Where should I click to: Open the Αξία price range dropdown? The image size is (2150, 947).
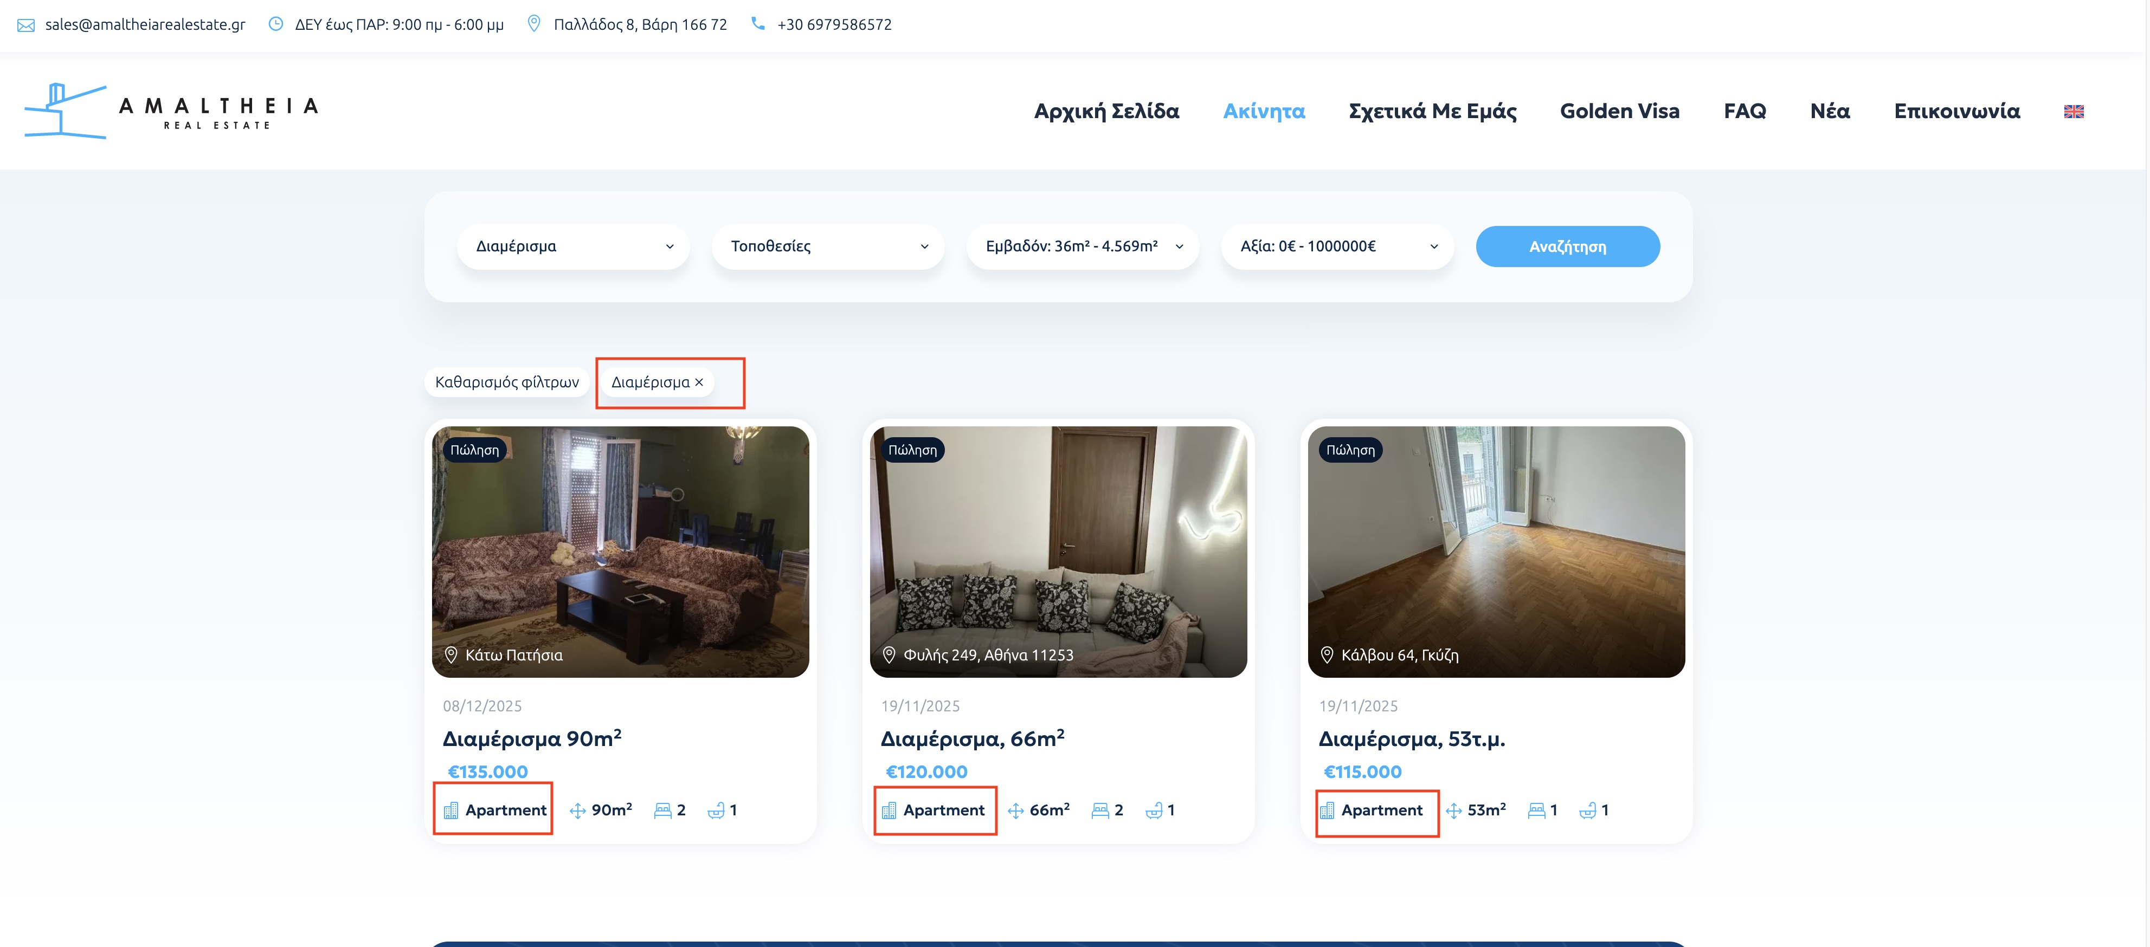click(x=1337, y=246)
